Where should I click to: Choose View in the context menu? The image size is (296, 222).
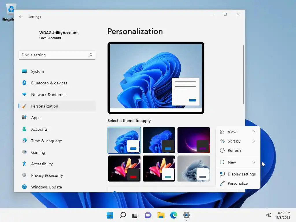point(238,132)
